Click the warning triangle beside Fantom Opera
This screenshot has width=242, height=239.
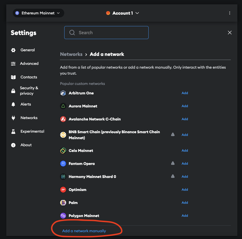click(x=173, y=163)
